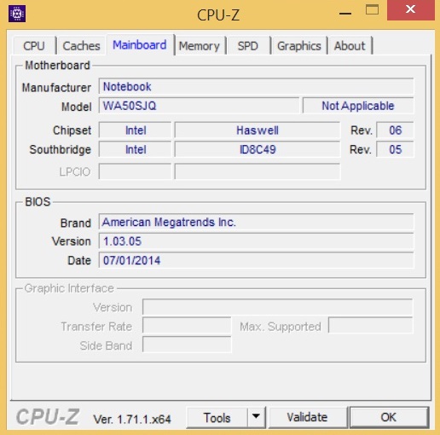This screenshot has width=440, height=435.
Task: Click the Manufacturer field showing Notebook
Action: (256, 86)
